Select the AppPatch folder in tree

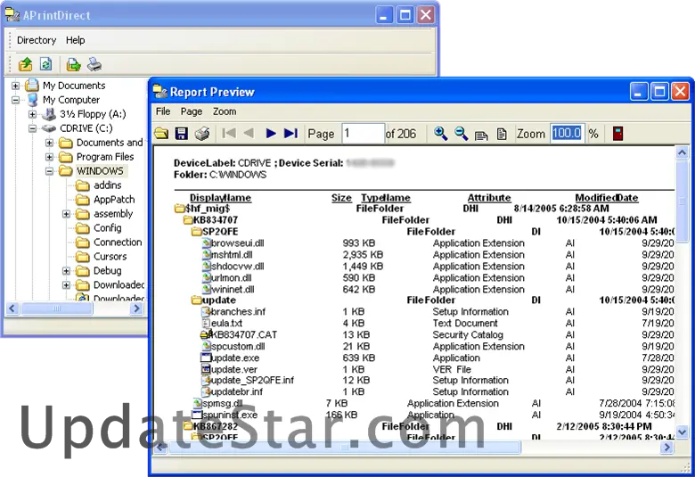(114, 200)
